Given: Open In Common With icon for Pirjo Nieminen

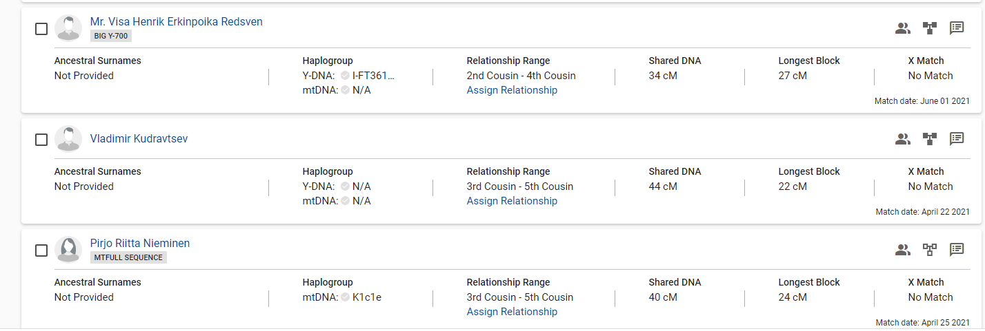Looking at the screenshot, I should (x=903, y=250).
